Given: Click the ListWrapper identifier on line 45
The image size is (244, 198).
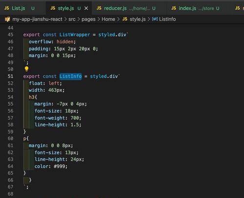Looking at the screenshot, I should coord(75,35).
